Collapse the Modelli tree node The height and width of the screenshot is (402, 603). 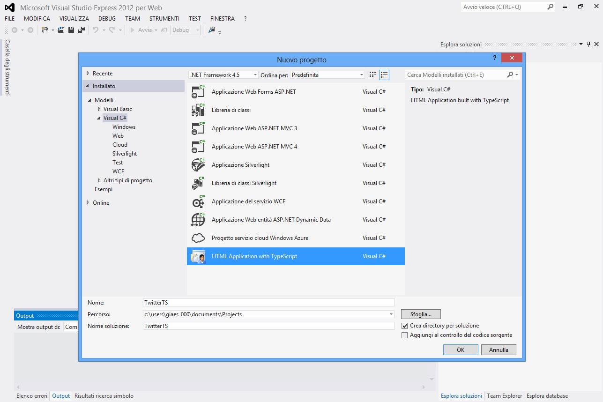point(89,100)
